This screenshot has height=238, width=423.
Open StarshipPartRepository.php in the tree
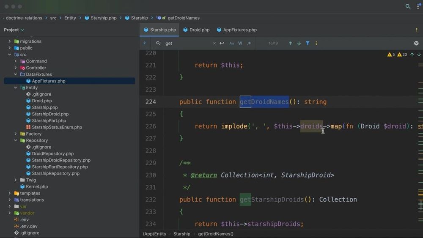[x=60, y=167]
